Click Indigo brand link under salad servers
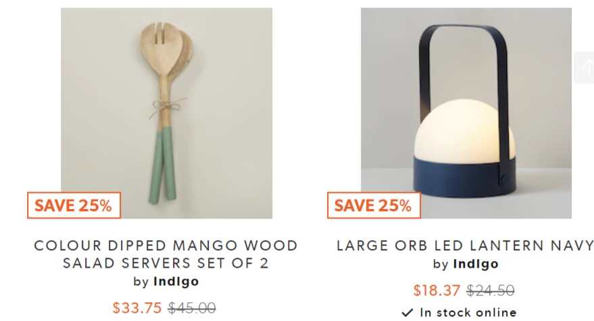The width and height of the screenshot is (594, 321). 176,281
